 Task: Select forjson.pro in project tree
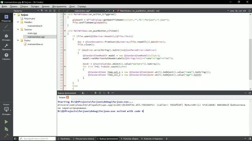pos(30,18)
